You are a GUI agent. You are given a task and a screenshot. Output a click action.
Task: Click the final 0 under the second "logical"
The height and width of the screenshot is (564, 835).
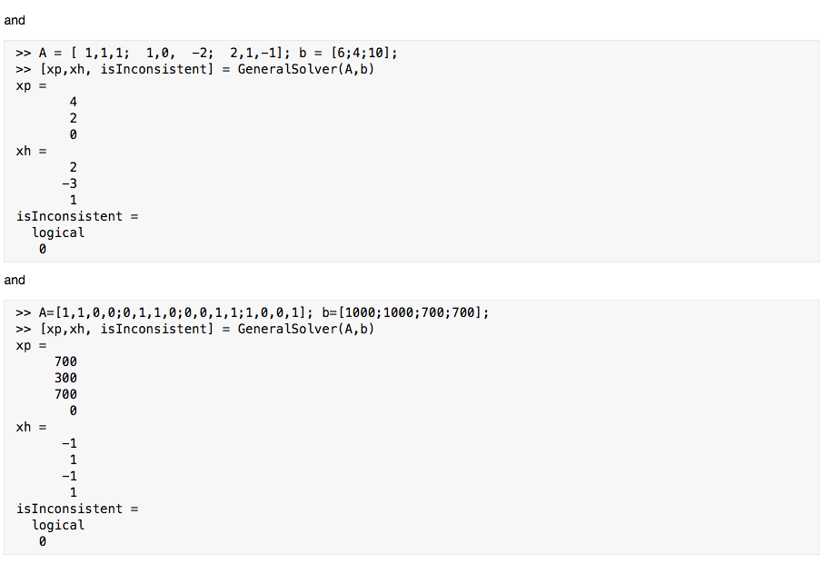42,541
